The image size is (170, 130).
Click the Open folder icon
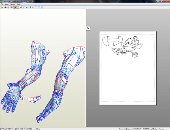tap(2, 7)
